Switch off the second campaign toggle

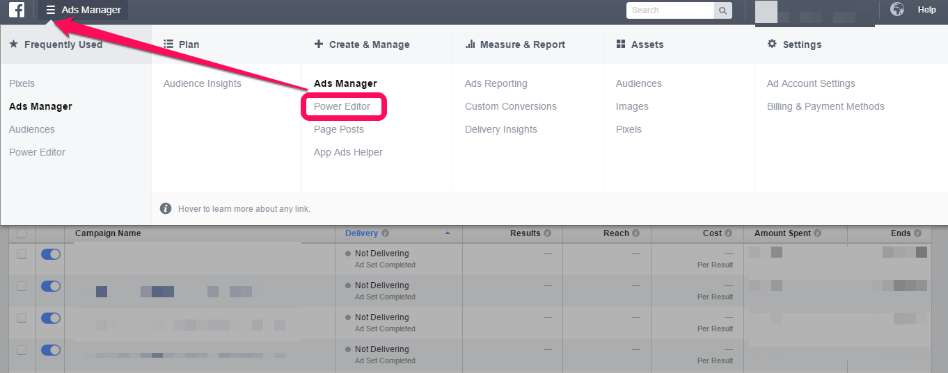(51, 286)
